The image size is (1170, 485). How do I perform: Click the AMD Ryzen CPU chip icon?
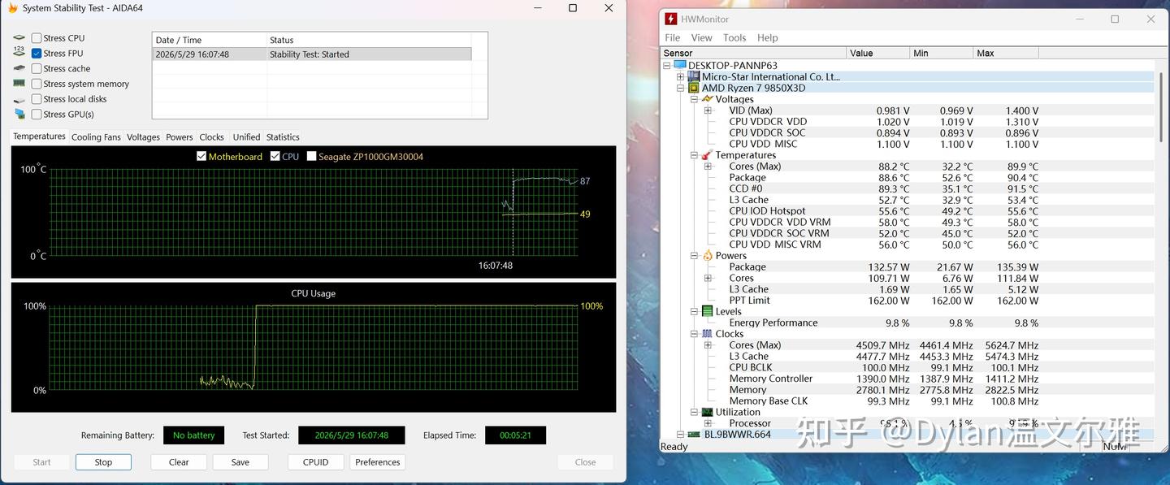(694, 88)
